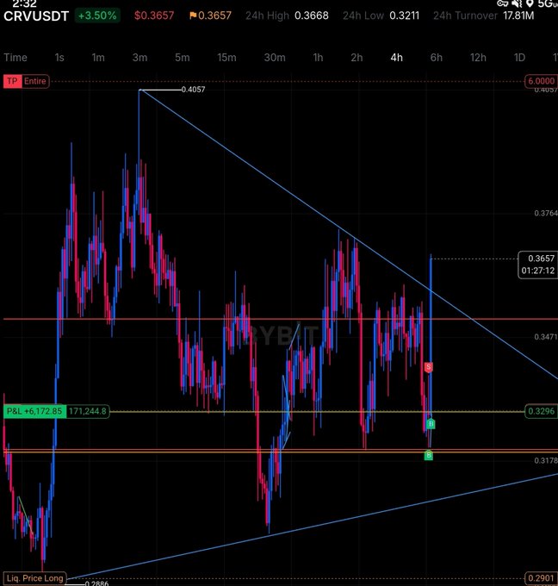Choose the 15m timeframe
This screenshot has width=558, height=586.
point(226,58)
